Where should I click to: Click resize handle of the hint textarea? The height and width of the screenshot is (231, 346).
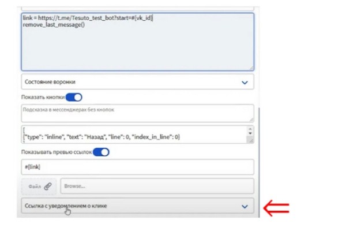click(x=251, y=118)
